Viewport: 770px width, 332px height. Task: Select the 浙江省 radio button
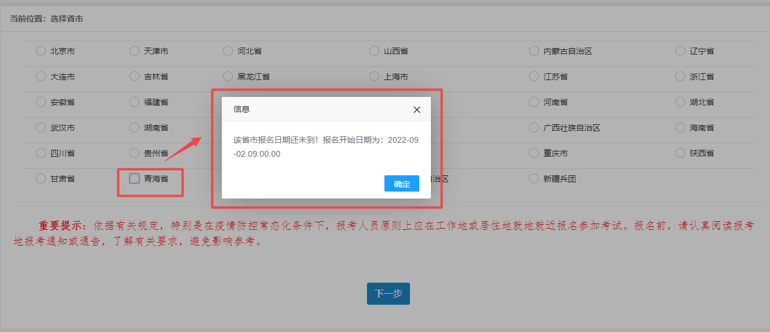pyautogui.click(x=680, y=77)
